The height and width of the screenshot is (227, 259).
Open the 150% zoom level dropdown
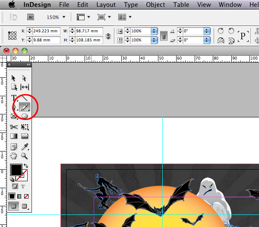[64, 17]
